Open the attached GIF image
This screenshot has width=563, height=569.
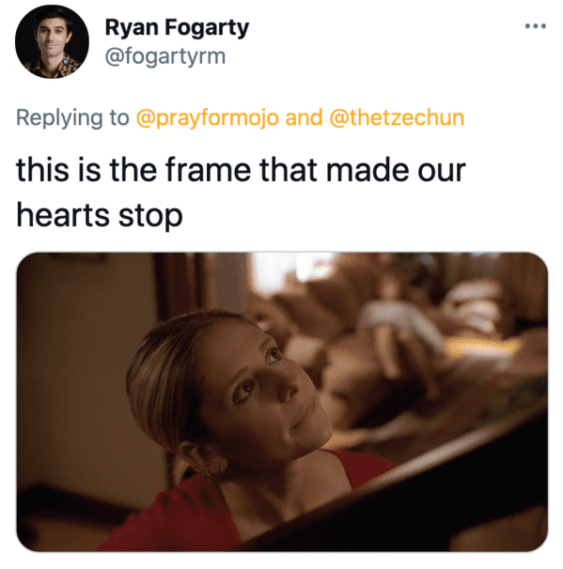[x=282, y=402]
